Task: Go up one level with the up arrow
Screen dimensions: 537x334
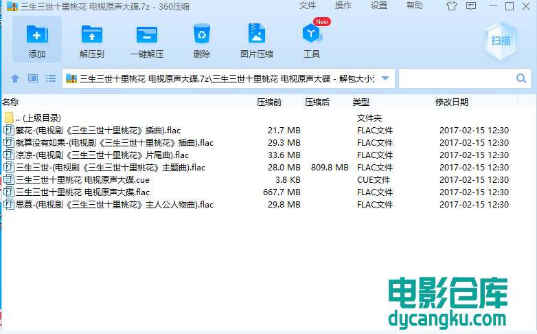Action: 14,79
